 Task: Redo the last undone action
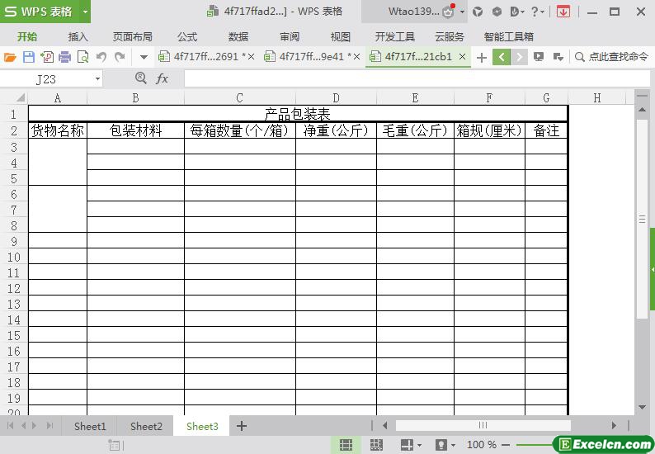click(120, 56)
